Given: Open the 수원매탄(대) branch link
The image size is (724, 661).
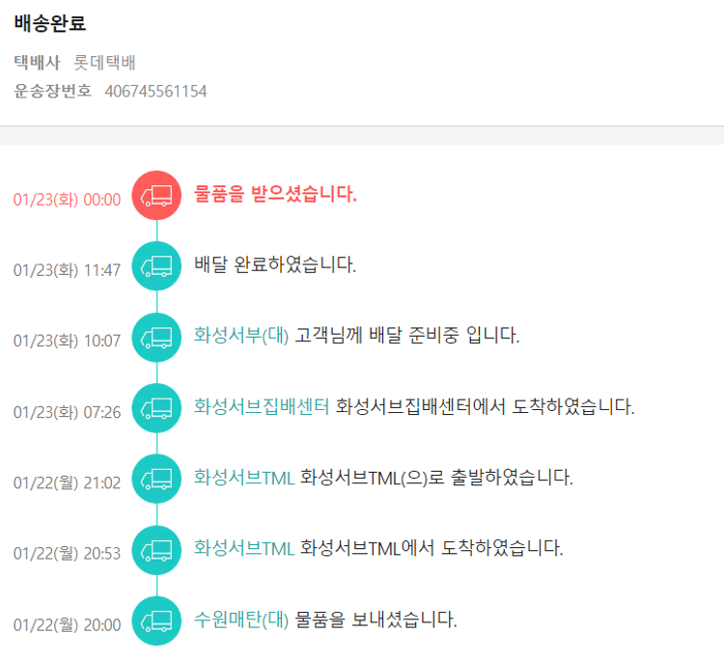Looking at the screenshot, I should 241,619.
